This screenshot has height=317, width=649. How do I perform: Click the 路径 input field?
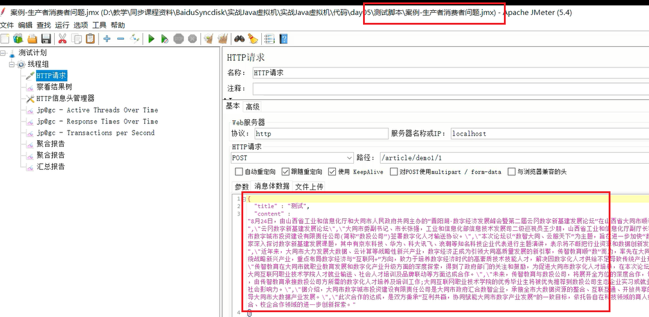coord(514,158)
